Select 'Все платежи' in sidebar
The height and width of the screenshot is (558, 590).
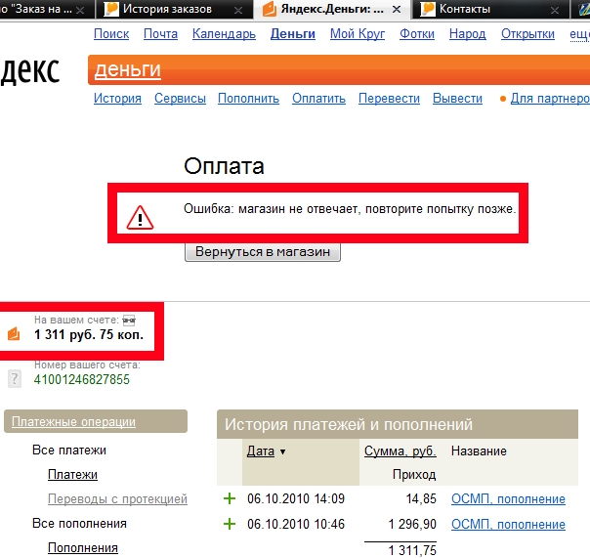pyautogui.click(x=69, y=450)
